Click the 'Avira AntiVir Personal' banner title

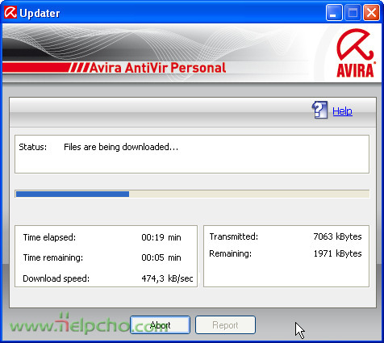click(x=157, y=68)
